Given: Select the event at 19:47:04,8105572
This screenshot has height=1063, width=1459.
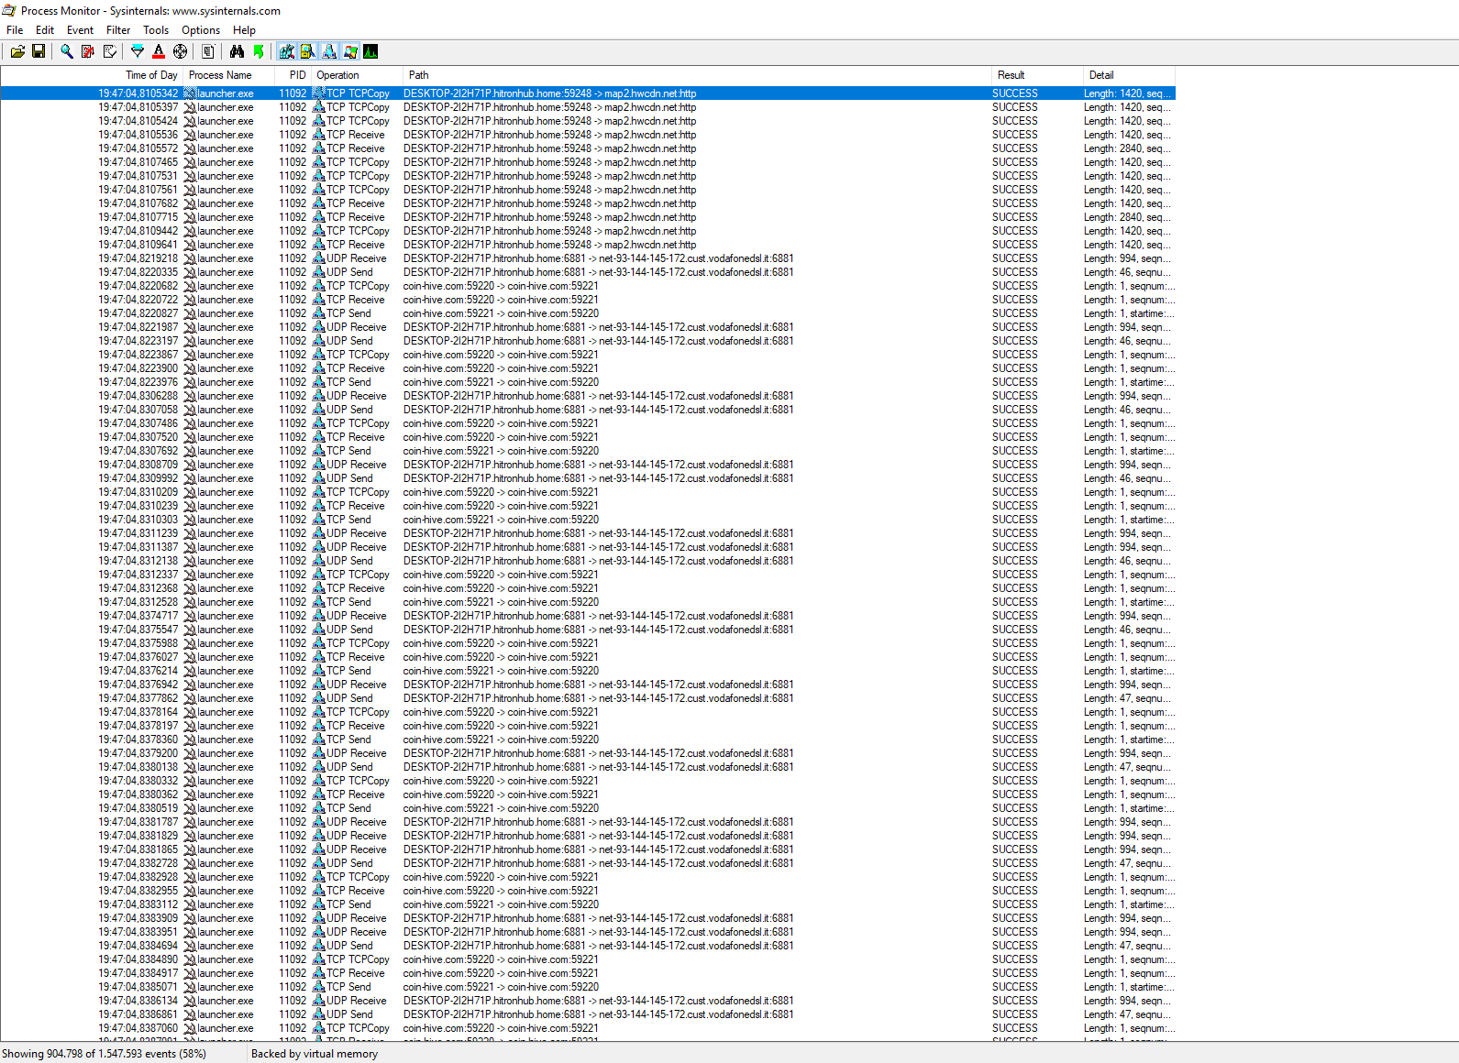Looking at the screenshot, I should [587, 148].
